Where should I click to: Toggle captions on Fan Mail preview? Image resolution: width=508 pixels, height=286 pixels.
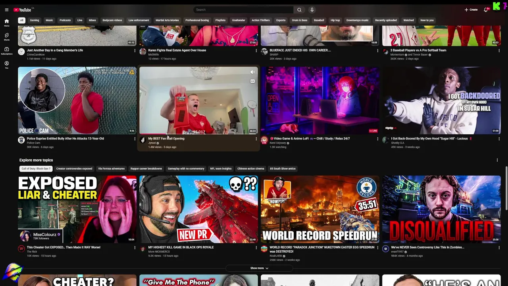click(x=252, y=81)
